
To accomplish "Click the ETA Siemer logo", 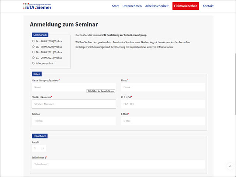I will (x=37, y=6).
